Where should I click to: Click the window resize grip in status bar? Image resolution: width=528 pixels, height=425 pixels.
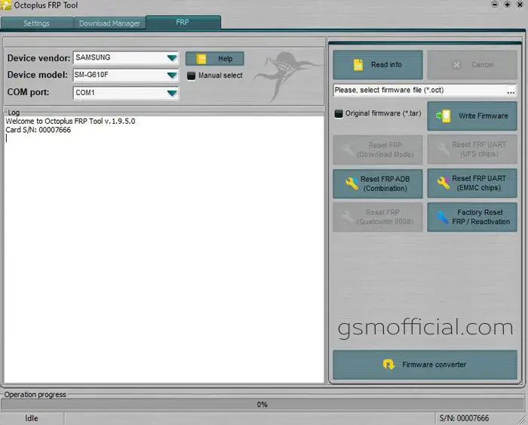[x=522, y=419]
